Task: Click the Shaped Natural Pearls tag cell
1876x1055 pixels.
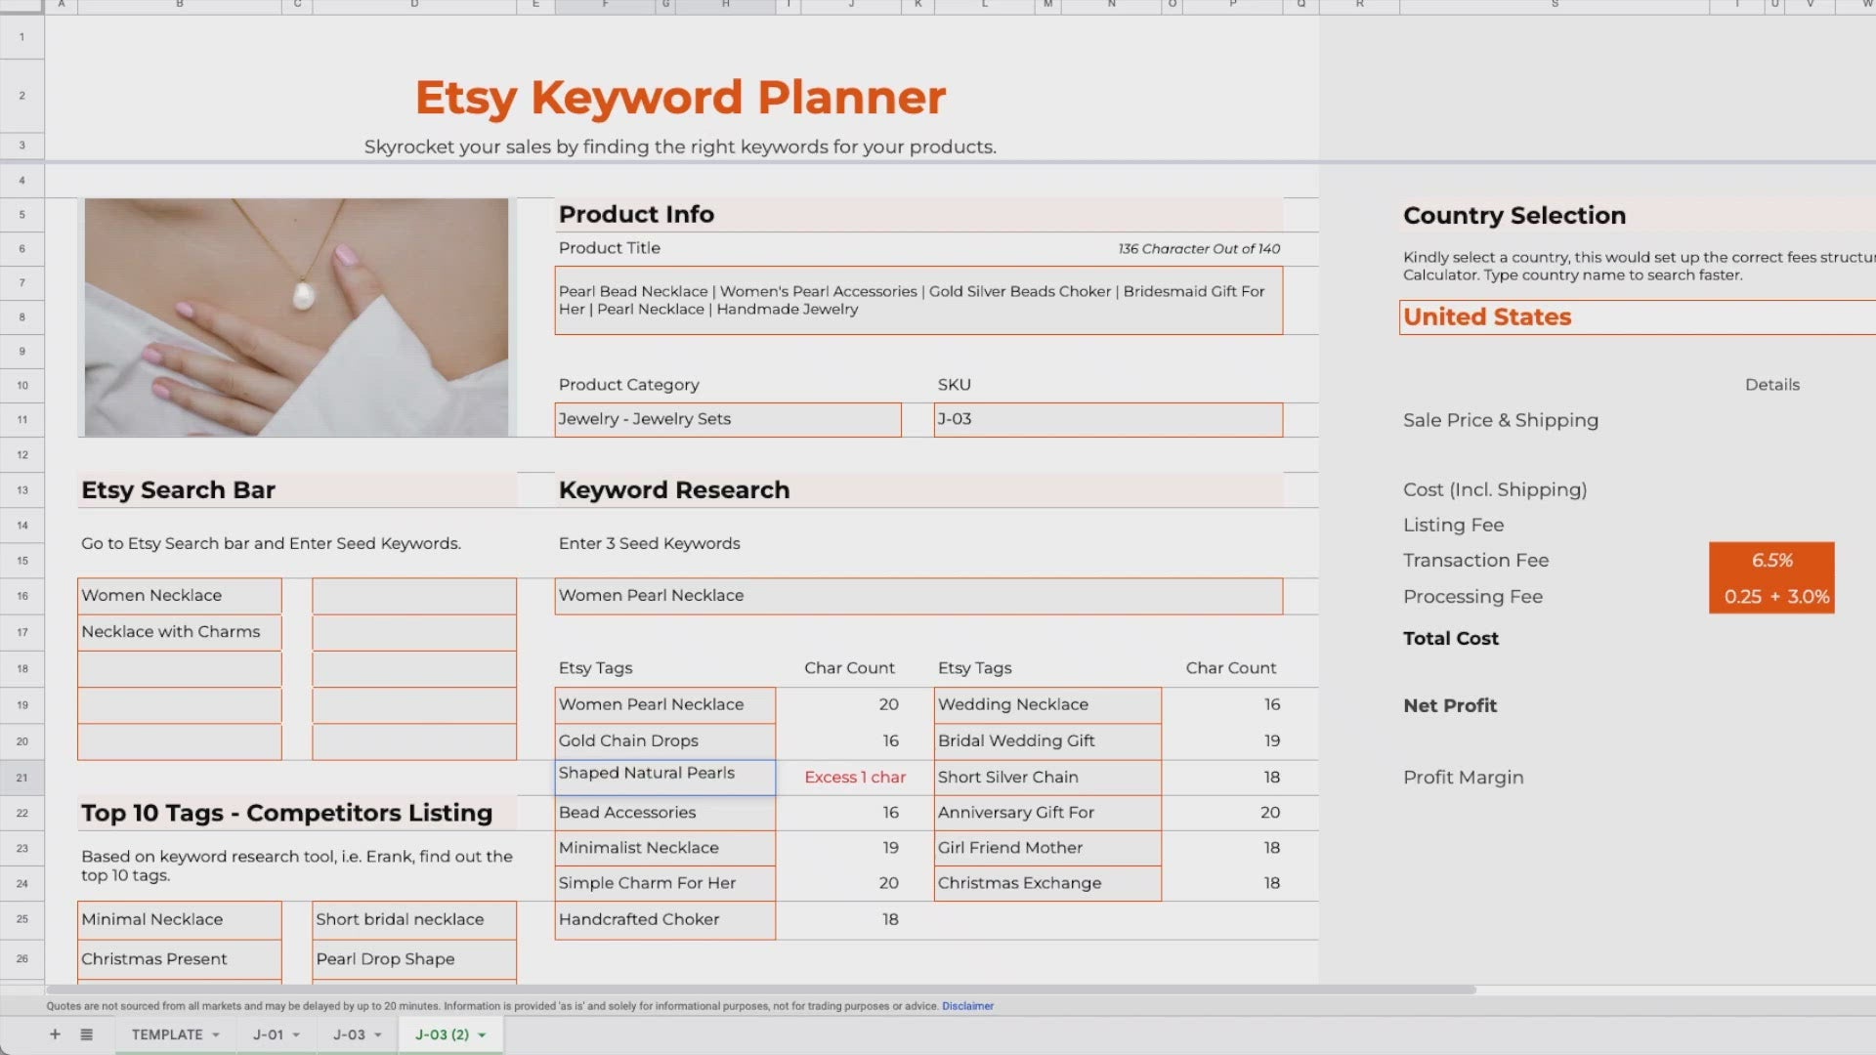Action: click(664, 777)
